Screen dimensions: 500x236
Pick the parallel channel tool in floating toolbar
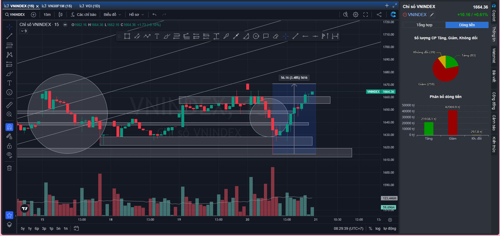coord(137,36)
